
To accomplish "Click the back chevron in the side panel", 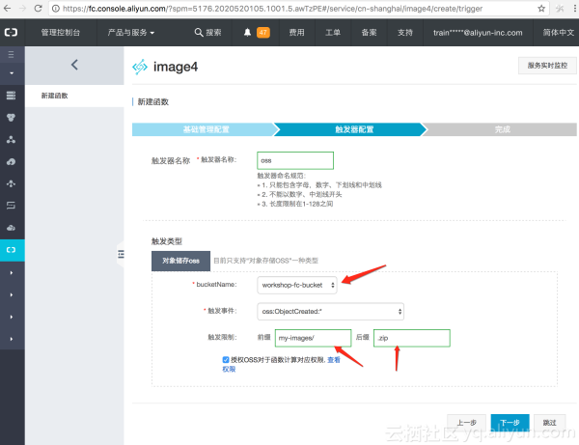I will [x=75, y=65].
